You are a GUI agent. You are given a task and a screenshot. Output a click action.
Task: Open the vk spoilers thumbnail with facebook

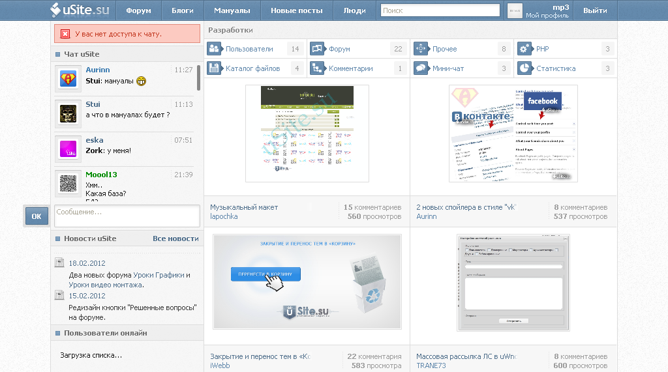click(513, 133)
